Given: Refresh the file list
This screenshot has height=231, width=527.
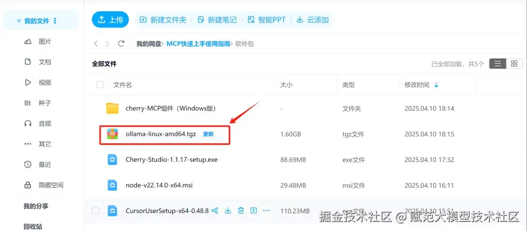Looking at the screenshot, I should (122, 44).
